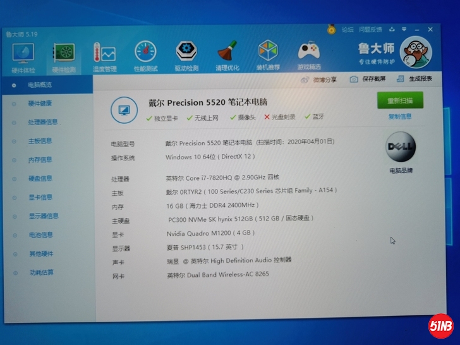
Task: Open 问题反馈 feedback link
Action: 370,30
